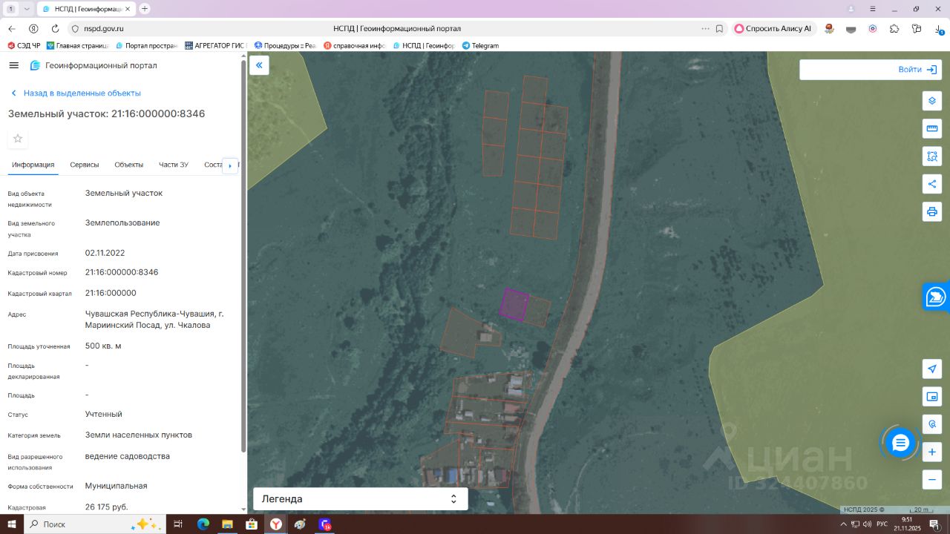Zoom in on the map
Image resolution: width=950 pixels, height=534 pixels.
(932, 452)
